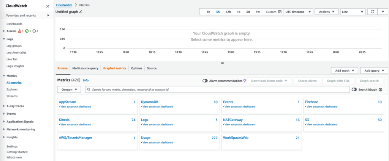Click the refresh graph icon

(372, 12)
